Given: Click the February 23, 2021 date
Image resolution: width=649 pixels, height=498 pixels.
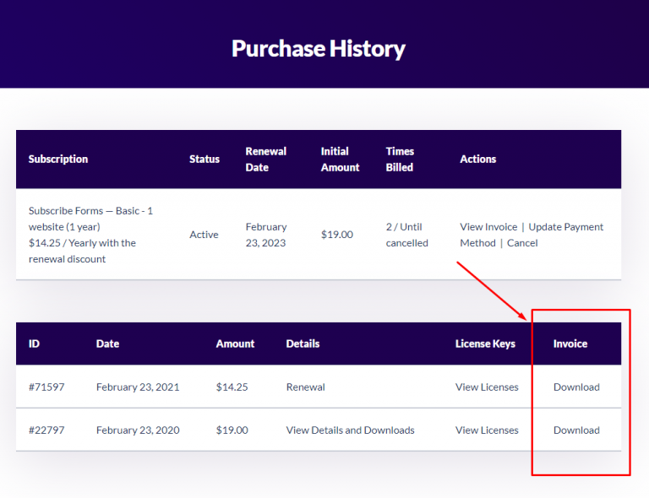Looking at the screenshot, I should [138, 387].
